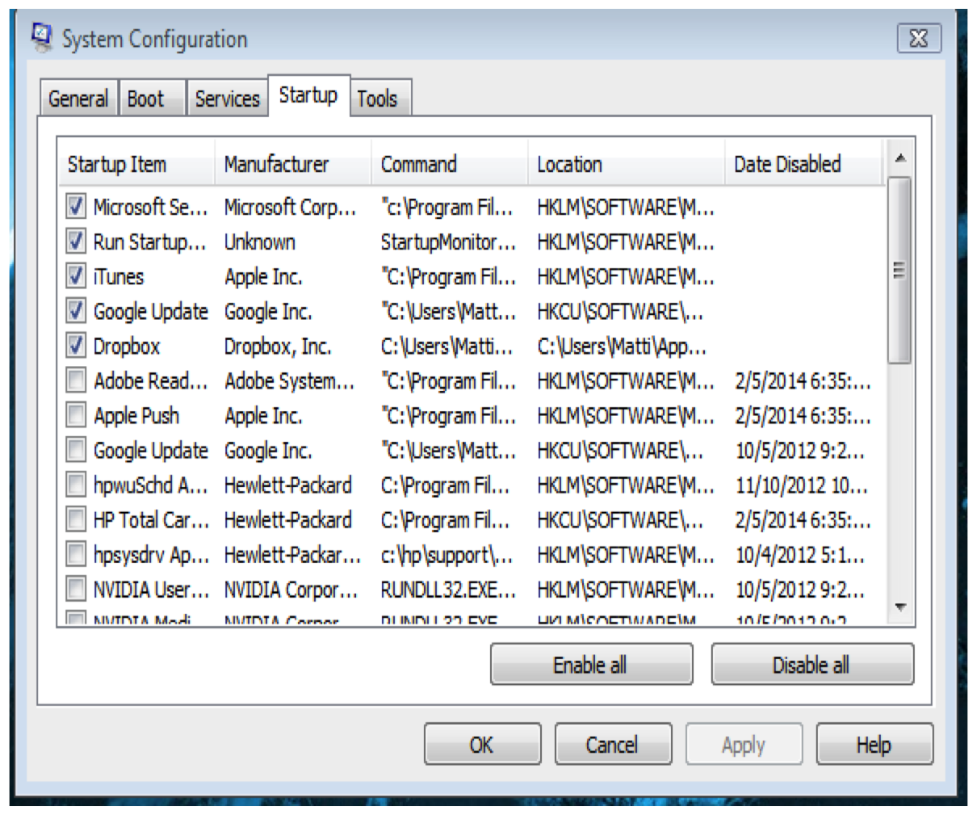This screenshot has height=815, width=977.
Task: Enable the hpsysdrv startup item
Action: tap(74, 554)
